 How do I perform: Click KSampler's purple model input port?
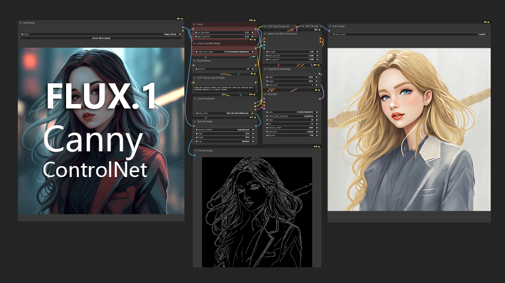tap(264, 99)
